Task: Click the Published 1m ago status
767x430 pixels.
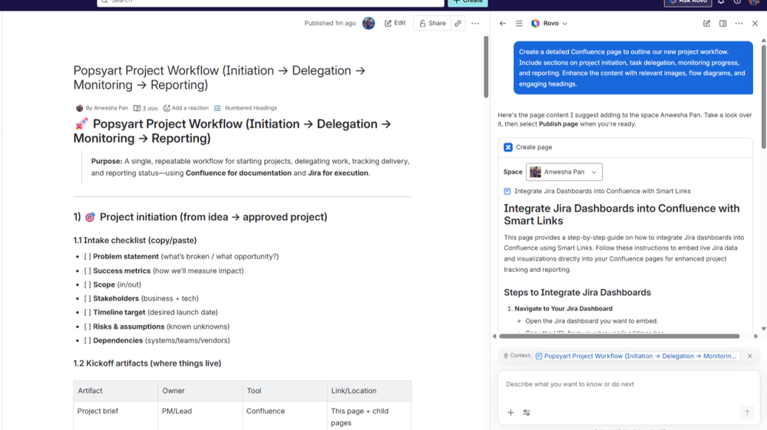Action: 330,23
